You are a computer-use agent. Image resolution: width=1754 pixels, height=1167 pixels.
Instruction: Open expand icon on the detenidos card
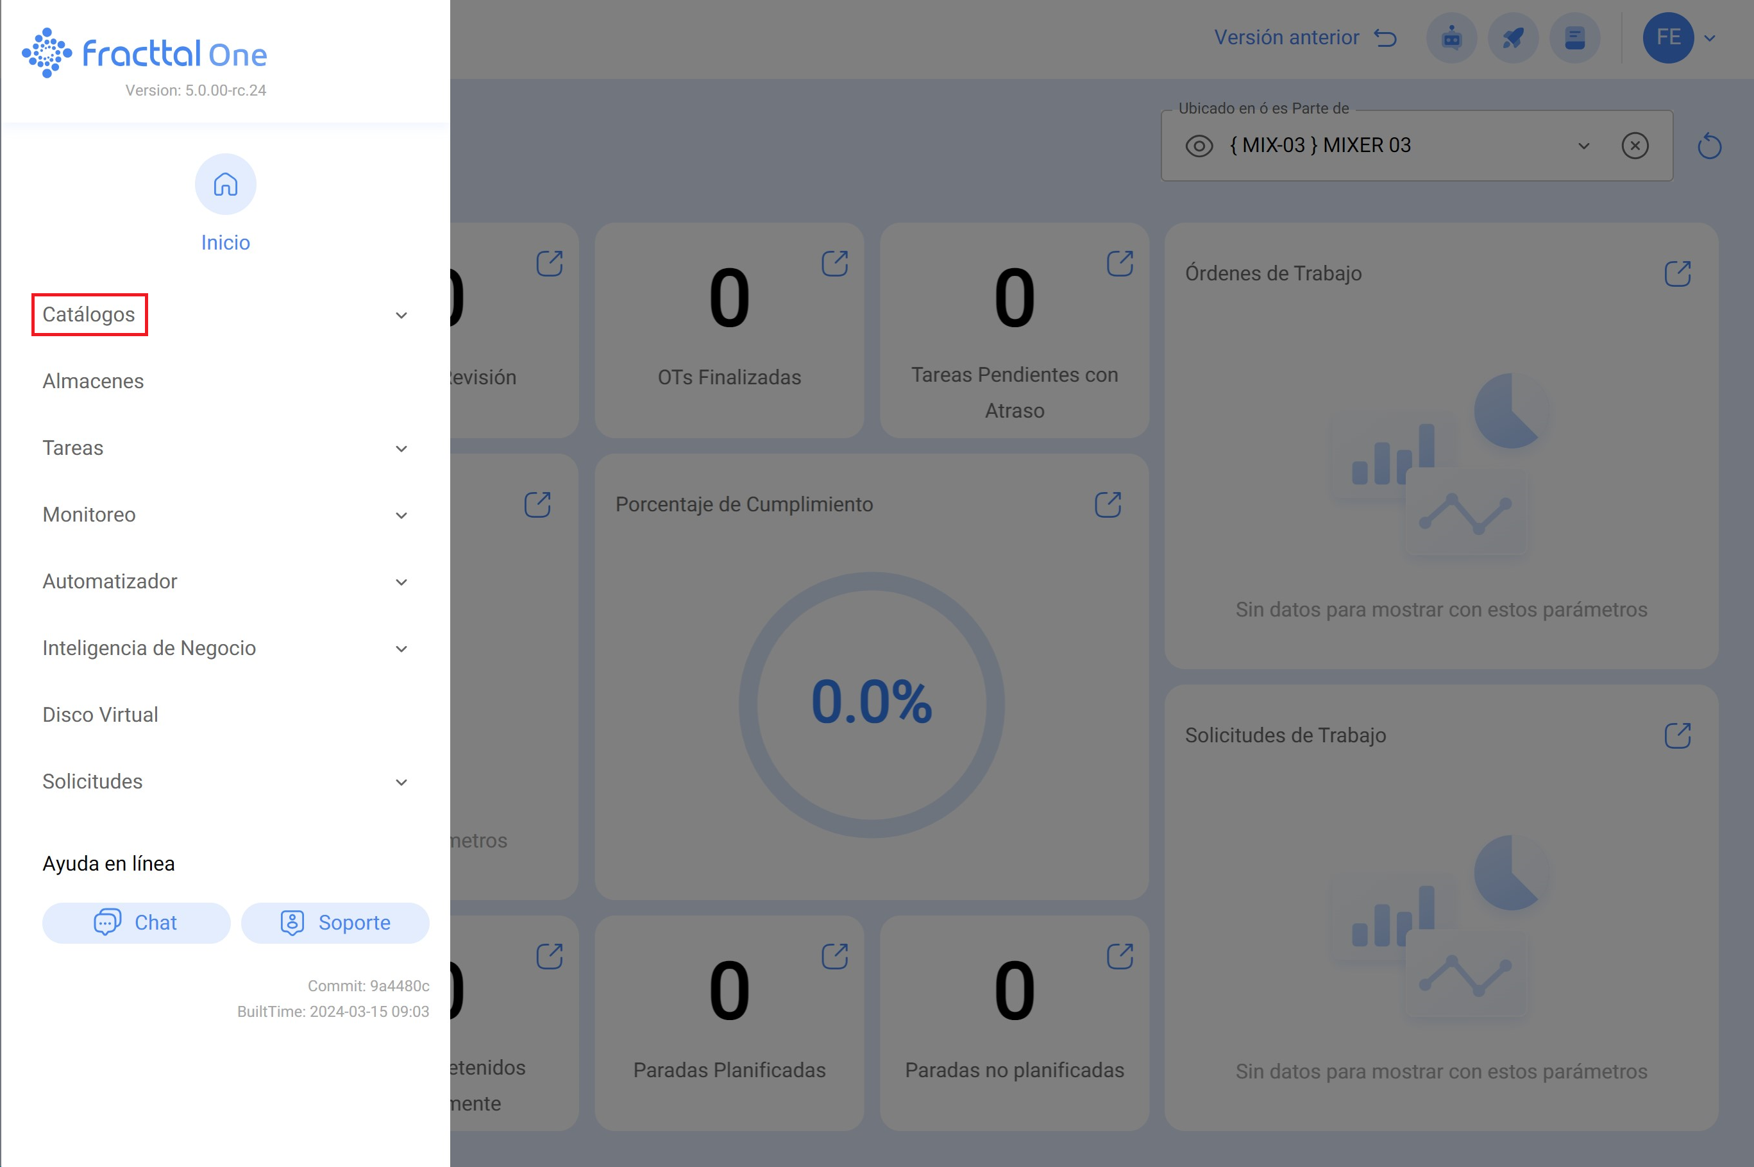coord(550,957)
